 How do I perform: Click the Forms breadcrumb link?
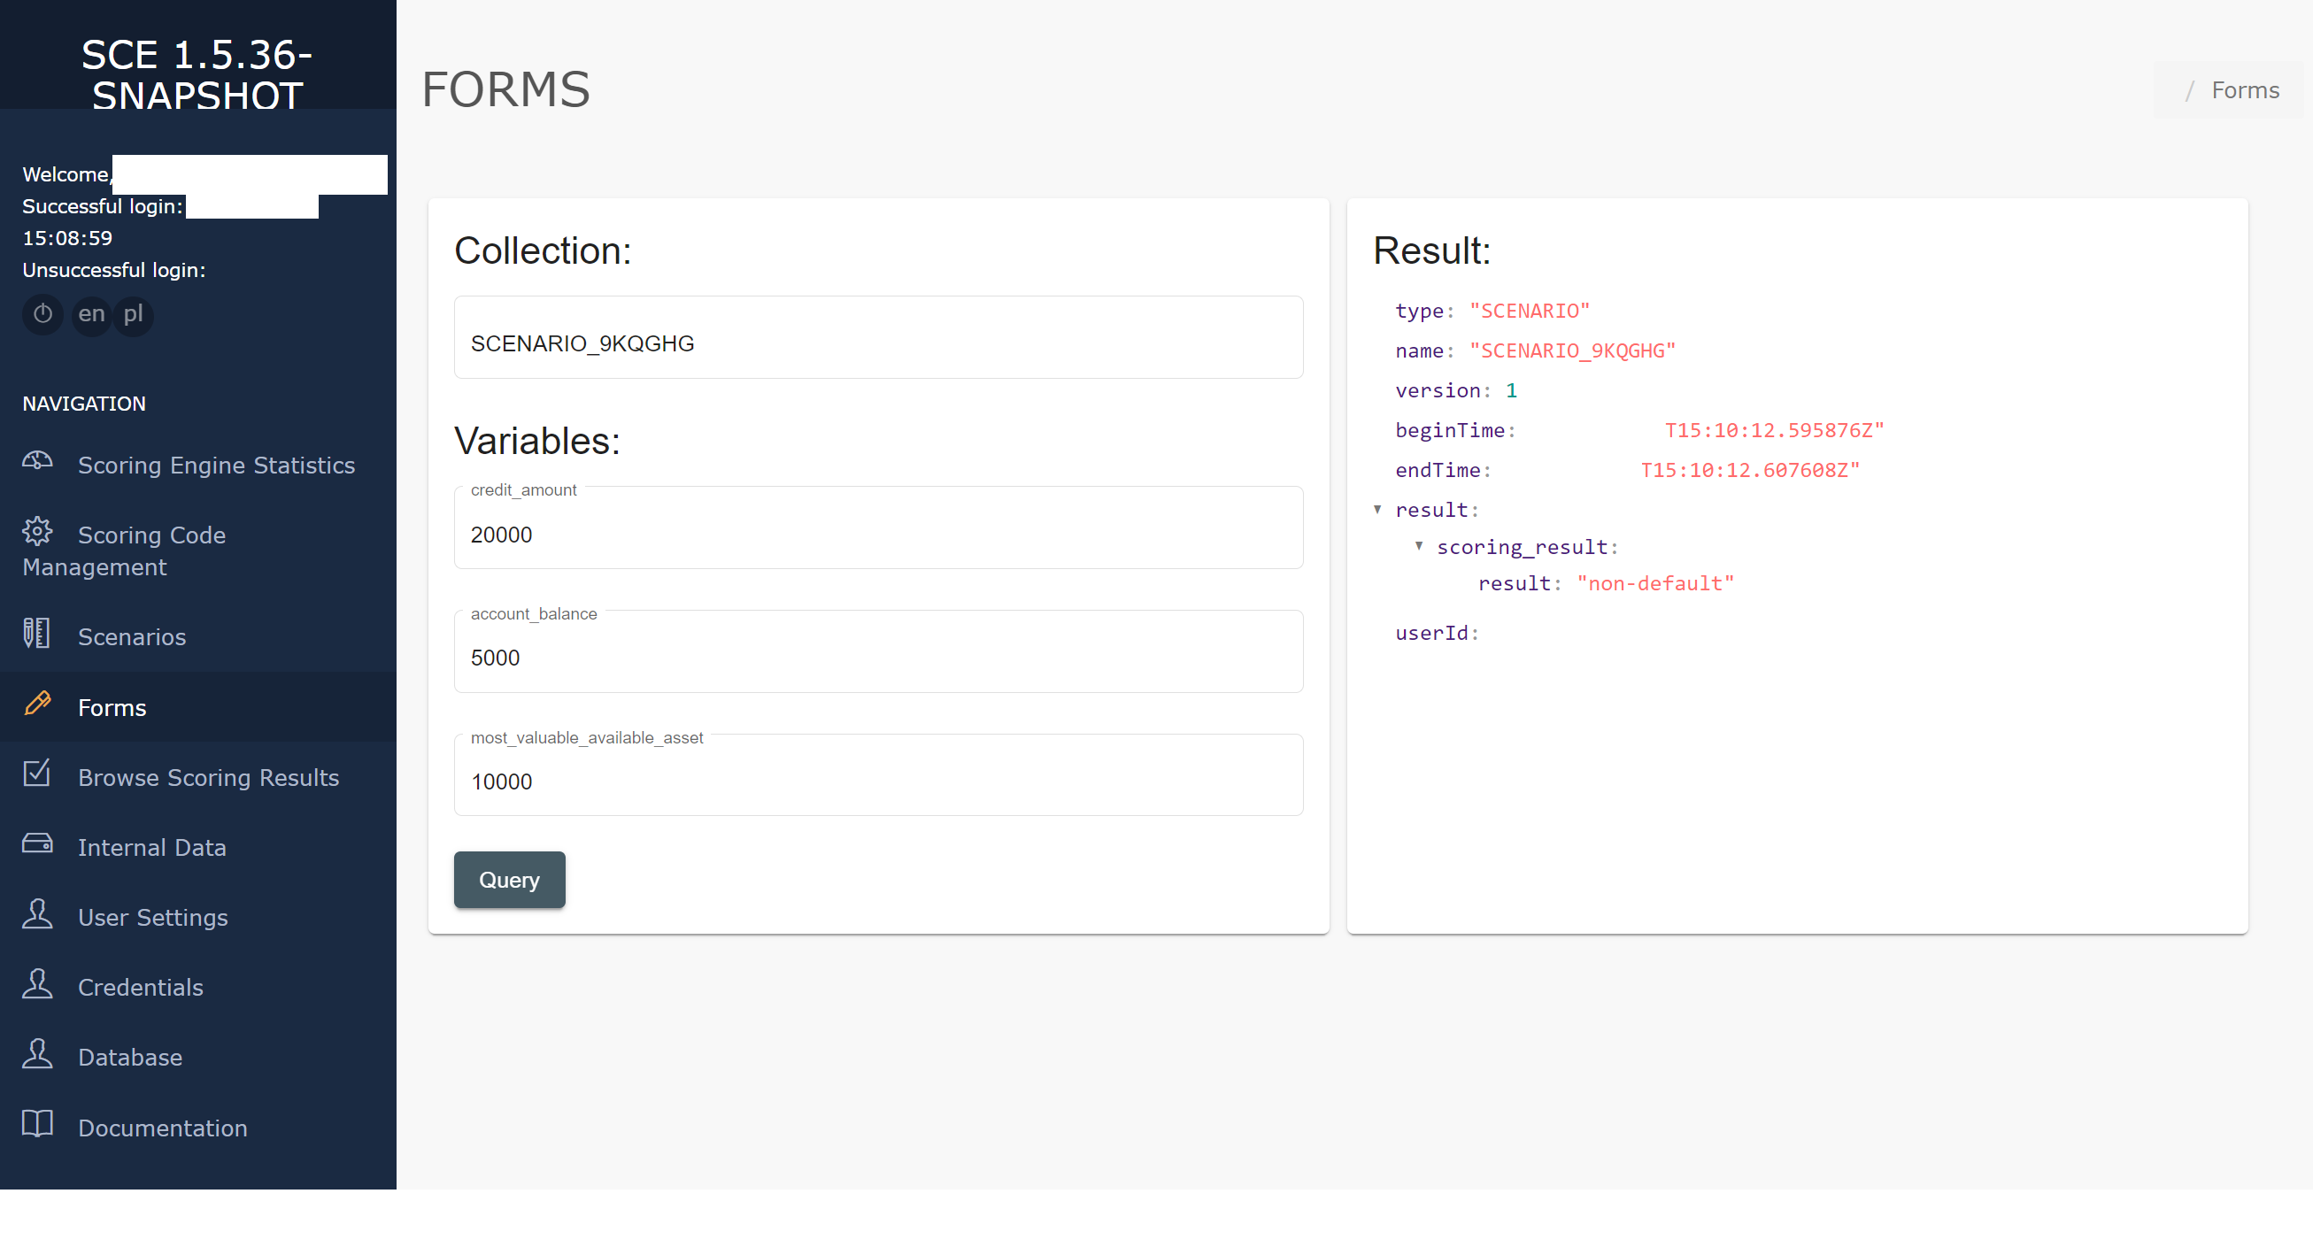pyautogui.click(x=2245, y=90)
